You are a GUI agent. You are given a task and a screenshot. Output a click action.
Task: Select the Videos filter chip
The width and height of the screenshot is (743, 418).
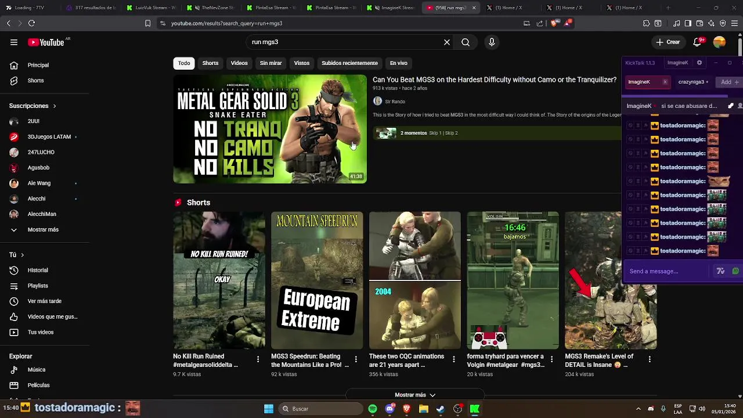(x=239, y=63)
